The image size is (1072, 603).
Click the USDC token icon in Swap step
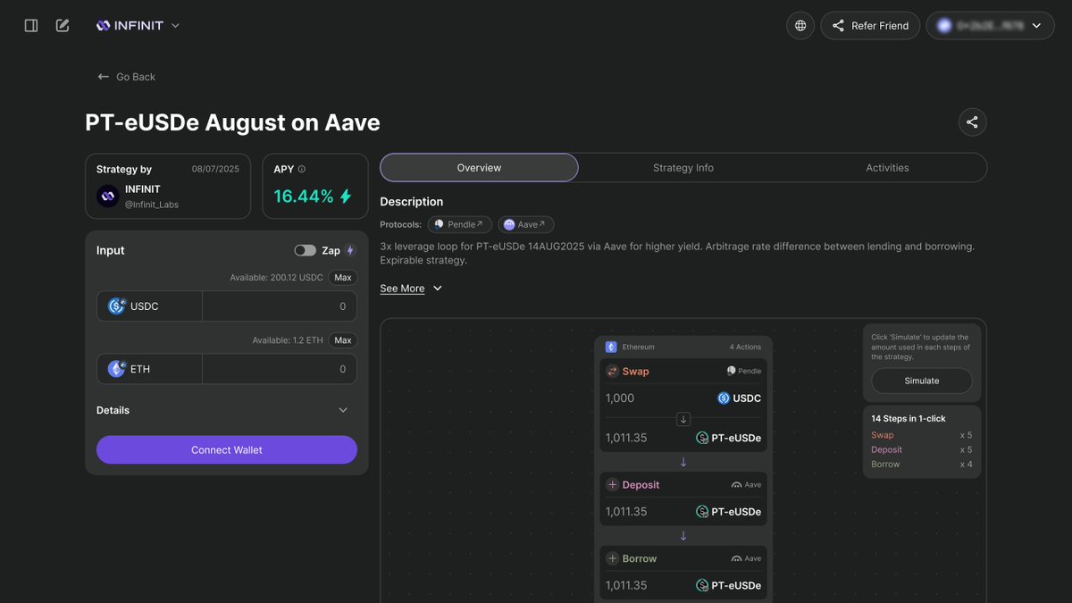(724, 398)
